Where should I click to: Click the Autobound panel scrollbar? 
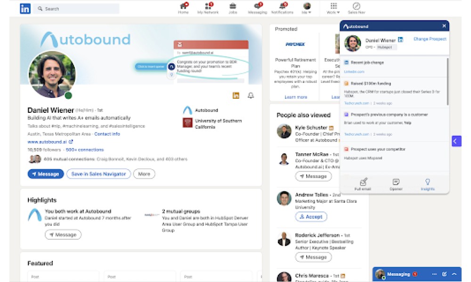coord(447,81)
